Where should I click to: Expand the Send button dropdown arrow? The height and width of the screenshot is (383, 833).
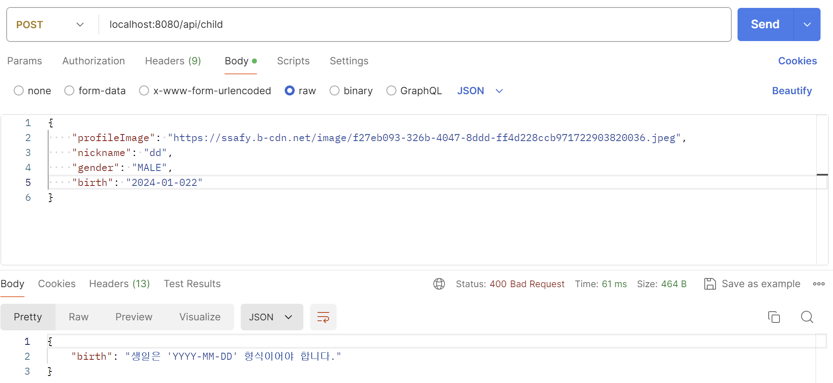807,24
